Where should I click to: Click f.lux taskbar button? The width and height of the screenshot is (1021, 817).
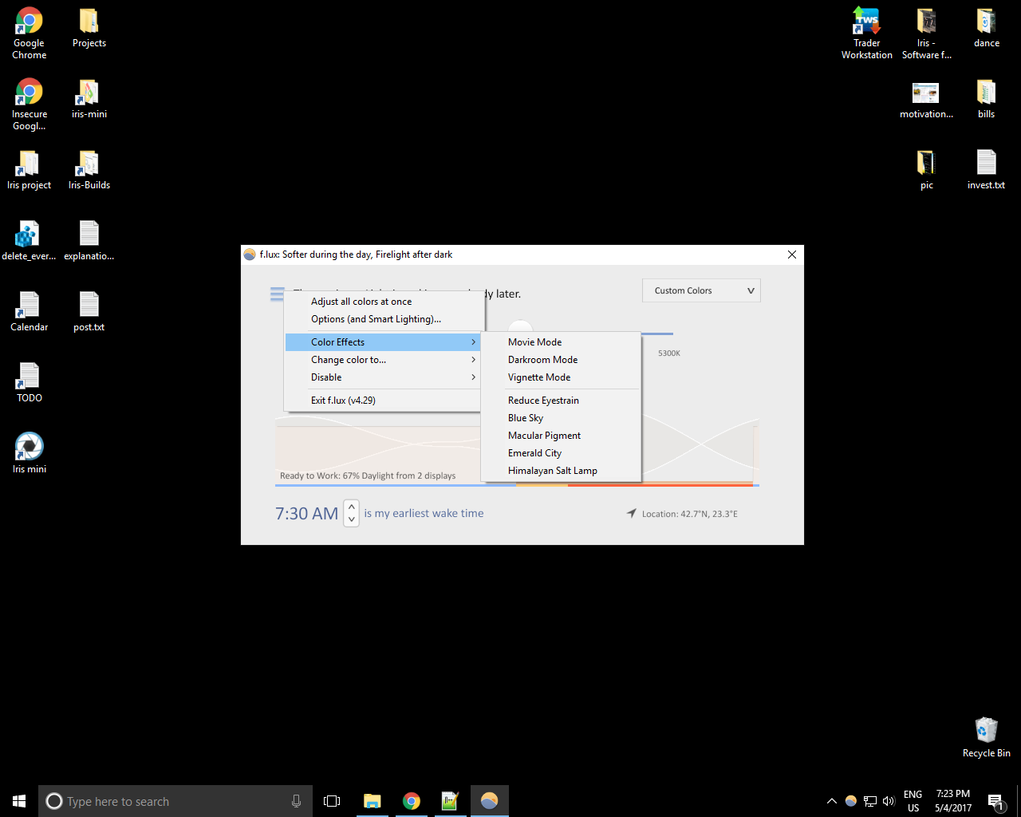tap(490, 801)
